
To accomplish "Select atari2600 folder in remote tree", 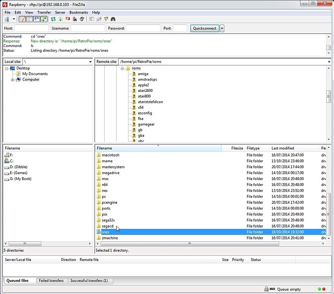I will click(145, 91).
